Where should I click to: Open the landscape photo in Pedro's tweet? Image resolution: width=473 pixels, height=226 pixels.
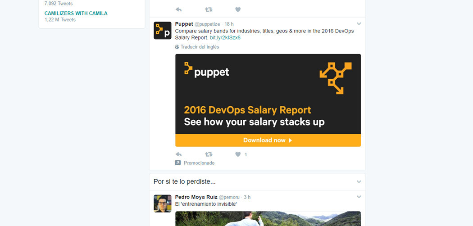point(268,218)
